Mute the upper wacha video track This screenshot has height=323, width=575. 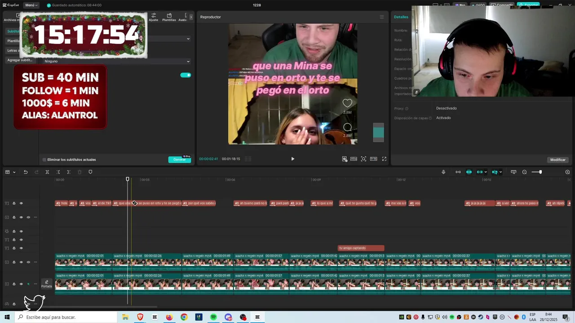click(28, 262)
